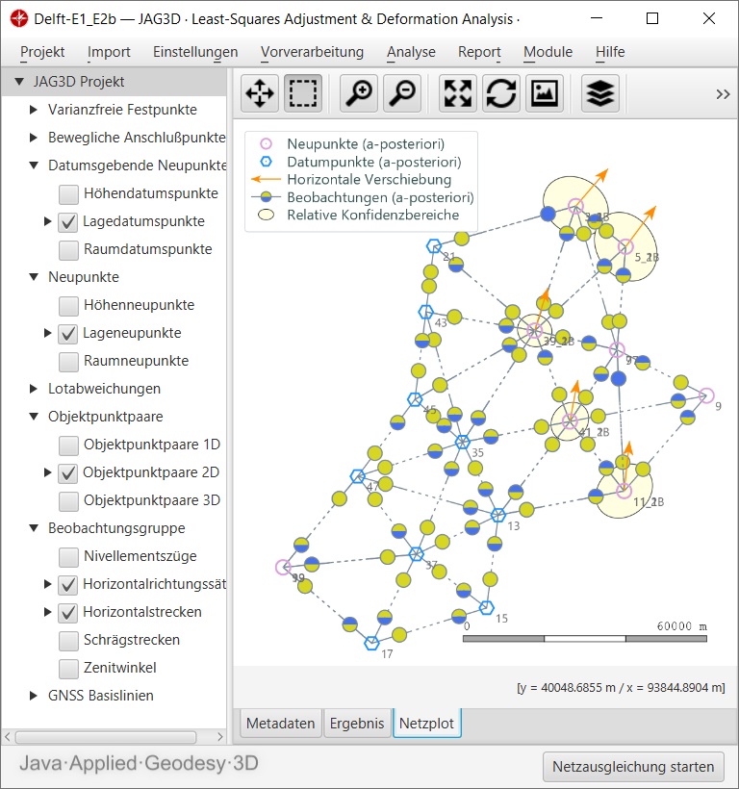The width and height of the screenshot is (739, 789).
Task: Click datum point hexagon labeled 35
Action: 462,443
